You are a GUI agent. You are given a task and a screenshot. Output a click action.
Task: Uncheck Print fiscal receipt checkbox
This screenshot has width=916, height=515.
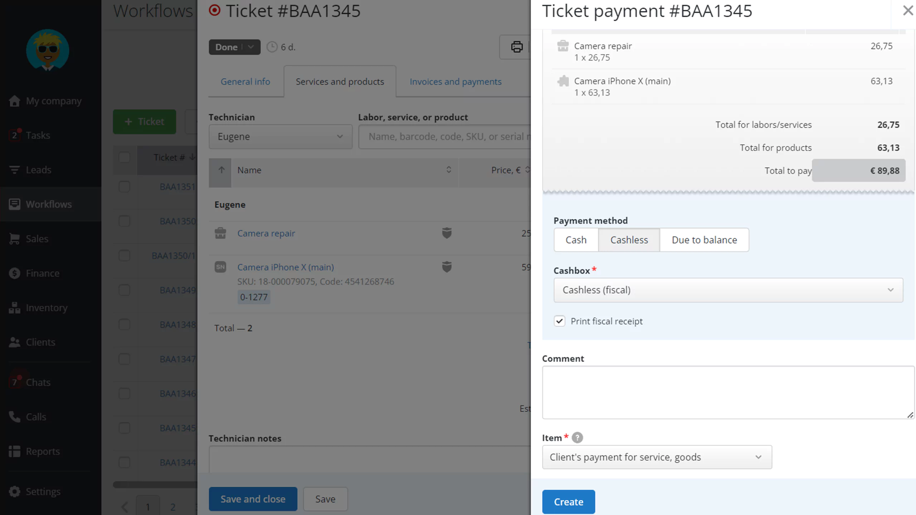pyautogui.click(x=560, y=321)
